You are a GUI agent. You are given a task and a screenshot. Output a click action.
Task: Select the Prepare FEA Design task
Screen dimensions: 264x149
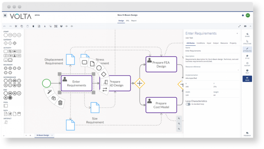tap(161, 64)
